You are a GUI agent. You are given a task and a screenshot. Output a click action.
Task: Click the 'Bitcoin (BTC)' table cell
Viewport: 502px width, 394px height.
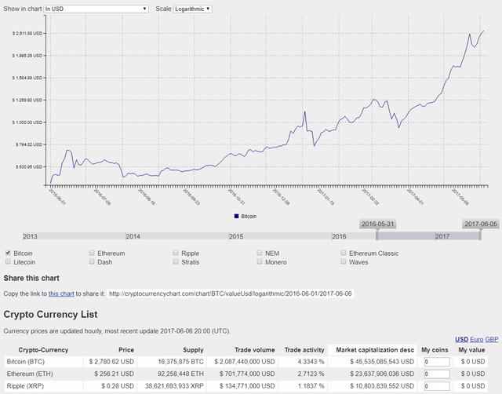coord(43,362)
